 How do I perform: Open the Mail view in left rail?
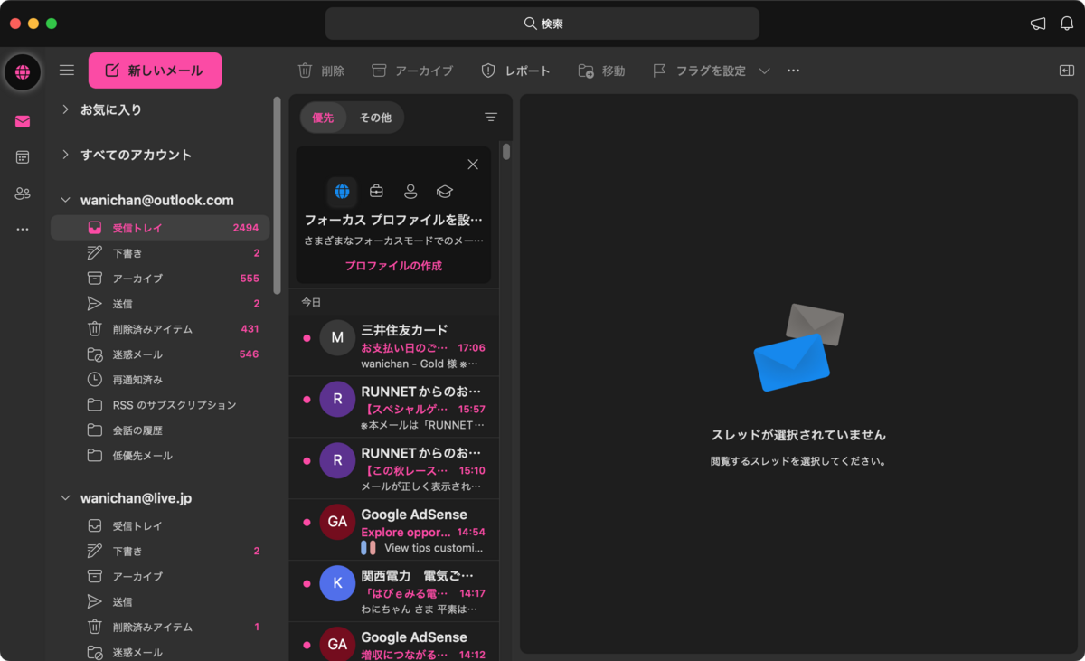(x=23, y=122)
